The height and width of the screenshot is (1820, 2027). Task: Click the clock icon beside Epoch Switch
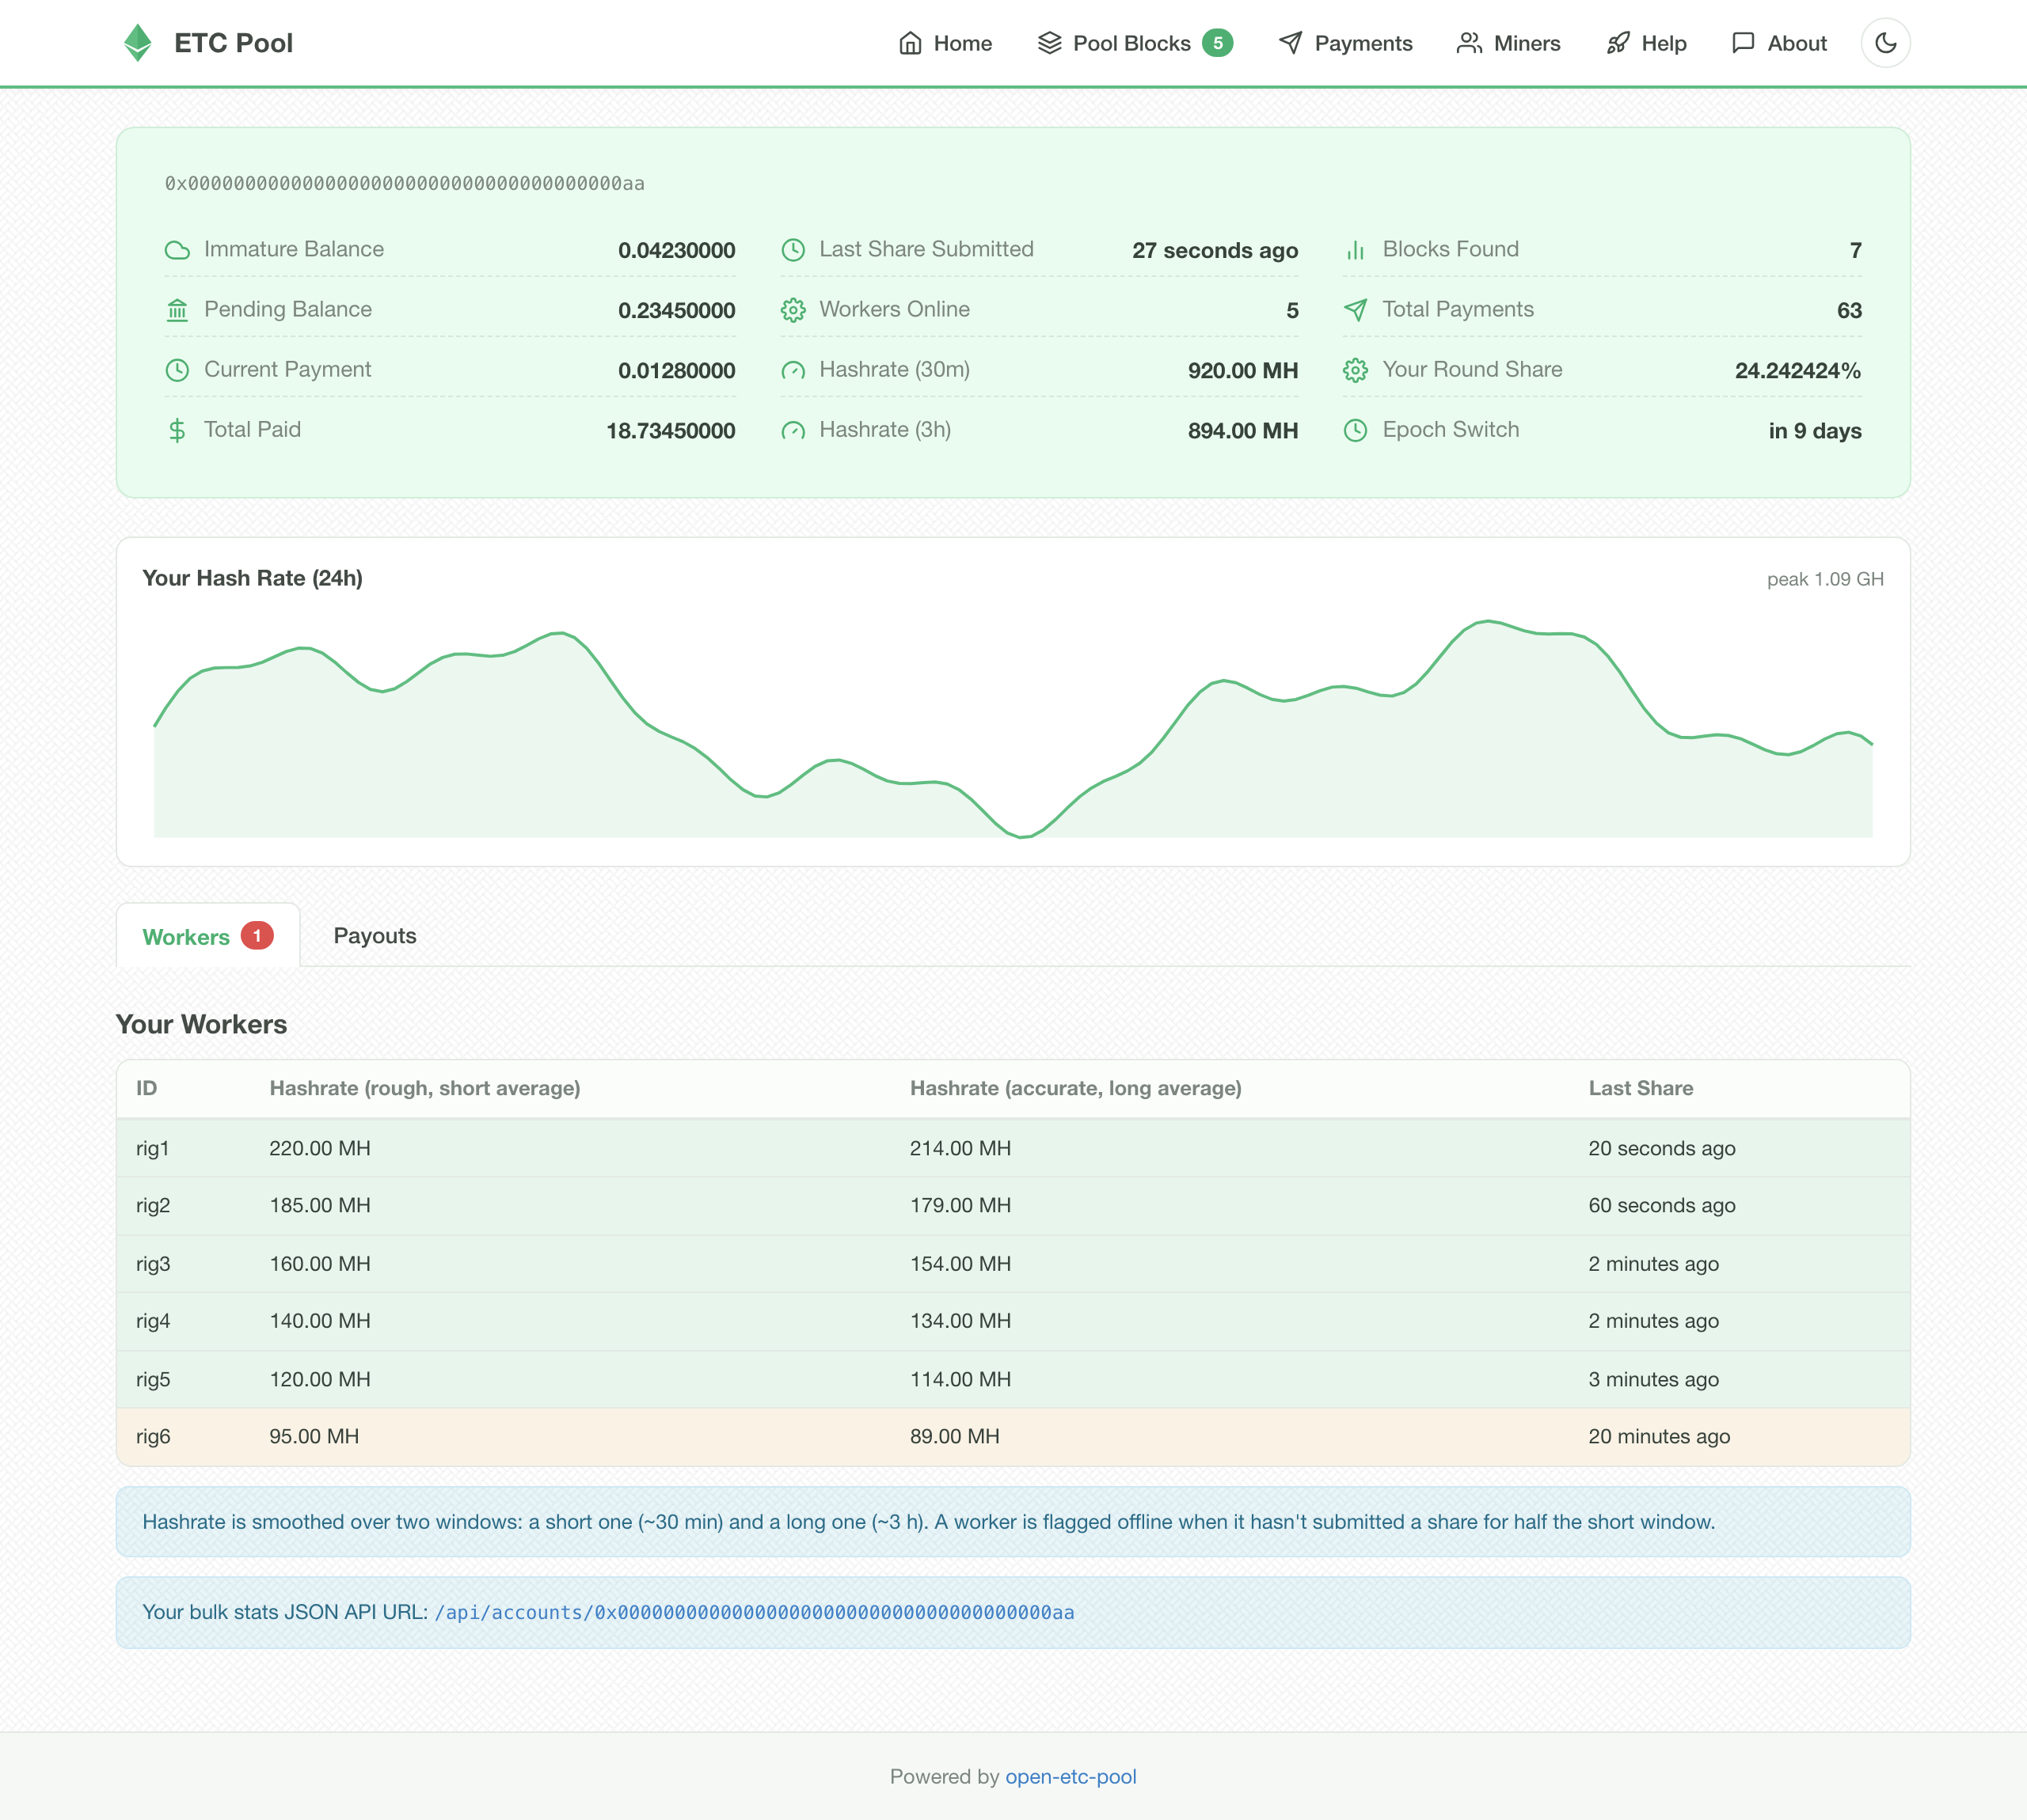tap(1355, 430)
